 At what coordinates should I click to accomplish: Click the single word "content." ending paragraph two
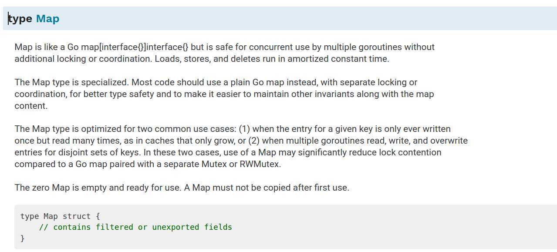click(x=31, y=106)
